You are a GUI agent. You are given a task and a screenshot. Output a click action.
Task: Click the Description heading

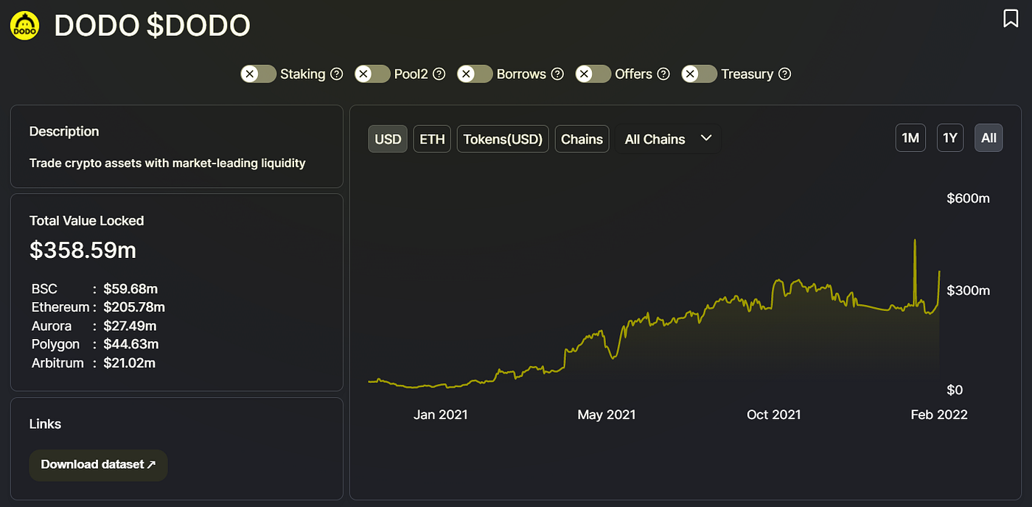point(64,131)
